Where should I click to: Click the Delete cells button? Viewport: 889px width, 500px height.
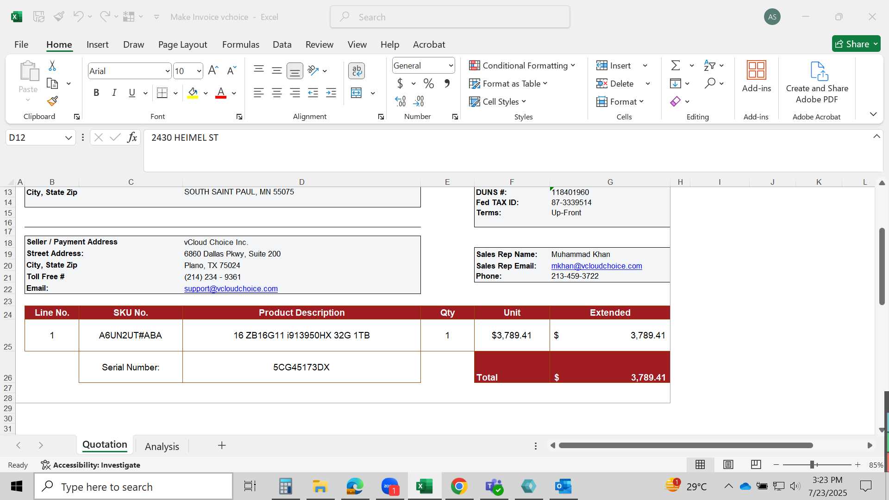coord(615,83)
